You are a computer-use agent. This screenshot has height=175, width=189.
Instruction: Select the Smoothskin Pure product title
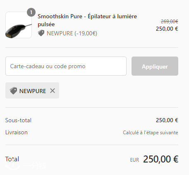pyautogui.click(x=87, y=20)
